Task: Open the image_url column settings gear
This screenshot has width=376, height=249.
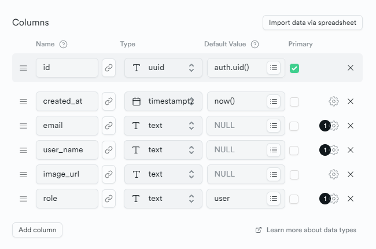Action: (333, 174)
